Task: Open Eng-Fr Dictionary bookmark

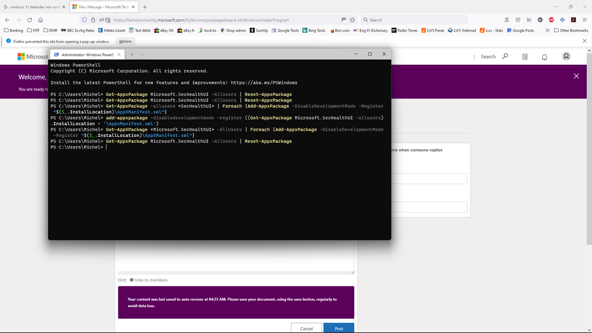Action: [370, 30]
